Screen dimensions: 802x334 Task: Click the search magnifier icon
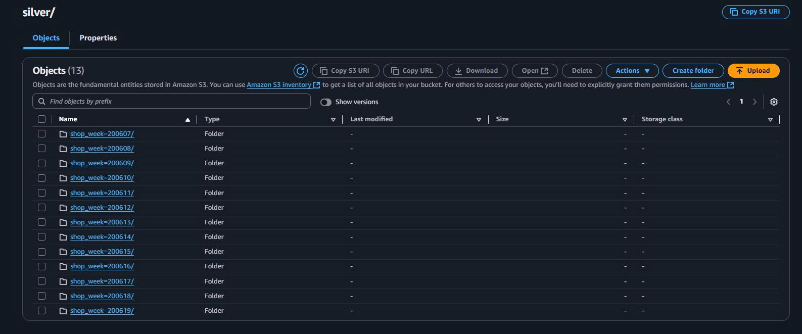(42, 102)
